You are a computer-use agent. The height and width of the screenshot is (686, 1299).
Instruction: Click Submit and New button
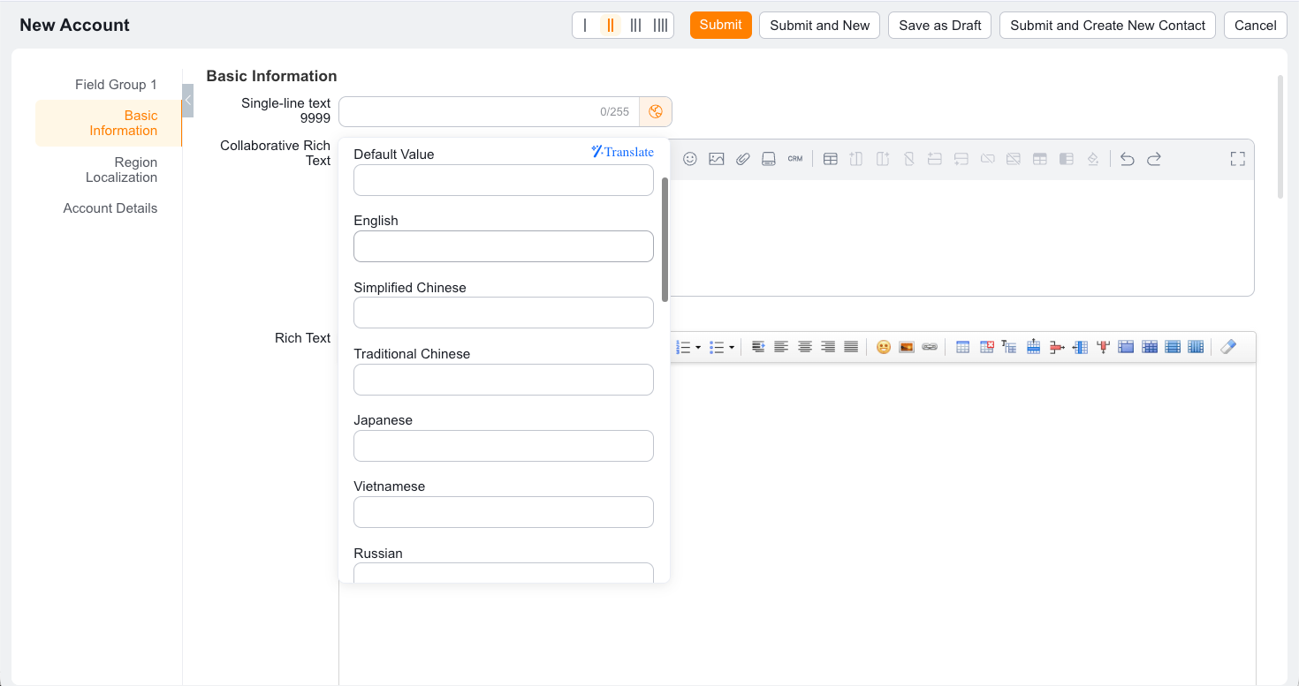click(820, 25)
